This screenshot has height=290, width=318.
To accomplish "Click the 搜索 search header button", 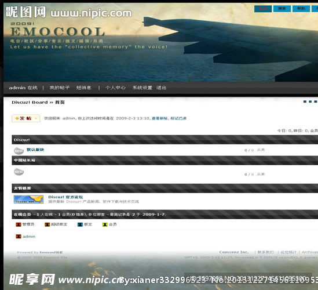I will (x=282, y=9).
